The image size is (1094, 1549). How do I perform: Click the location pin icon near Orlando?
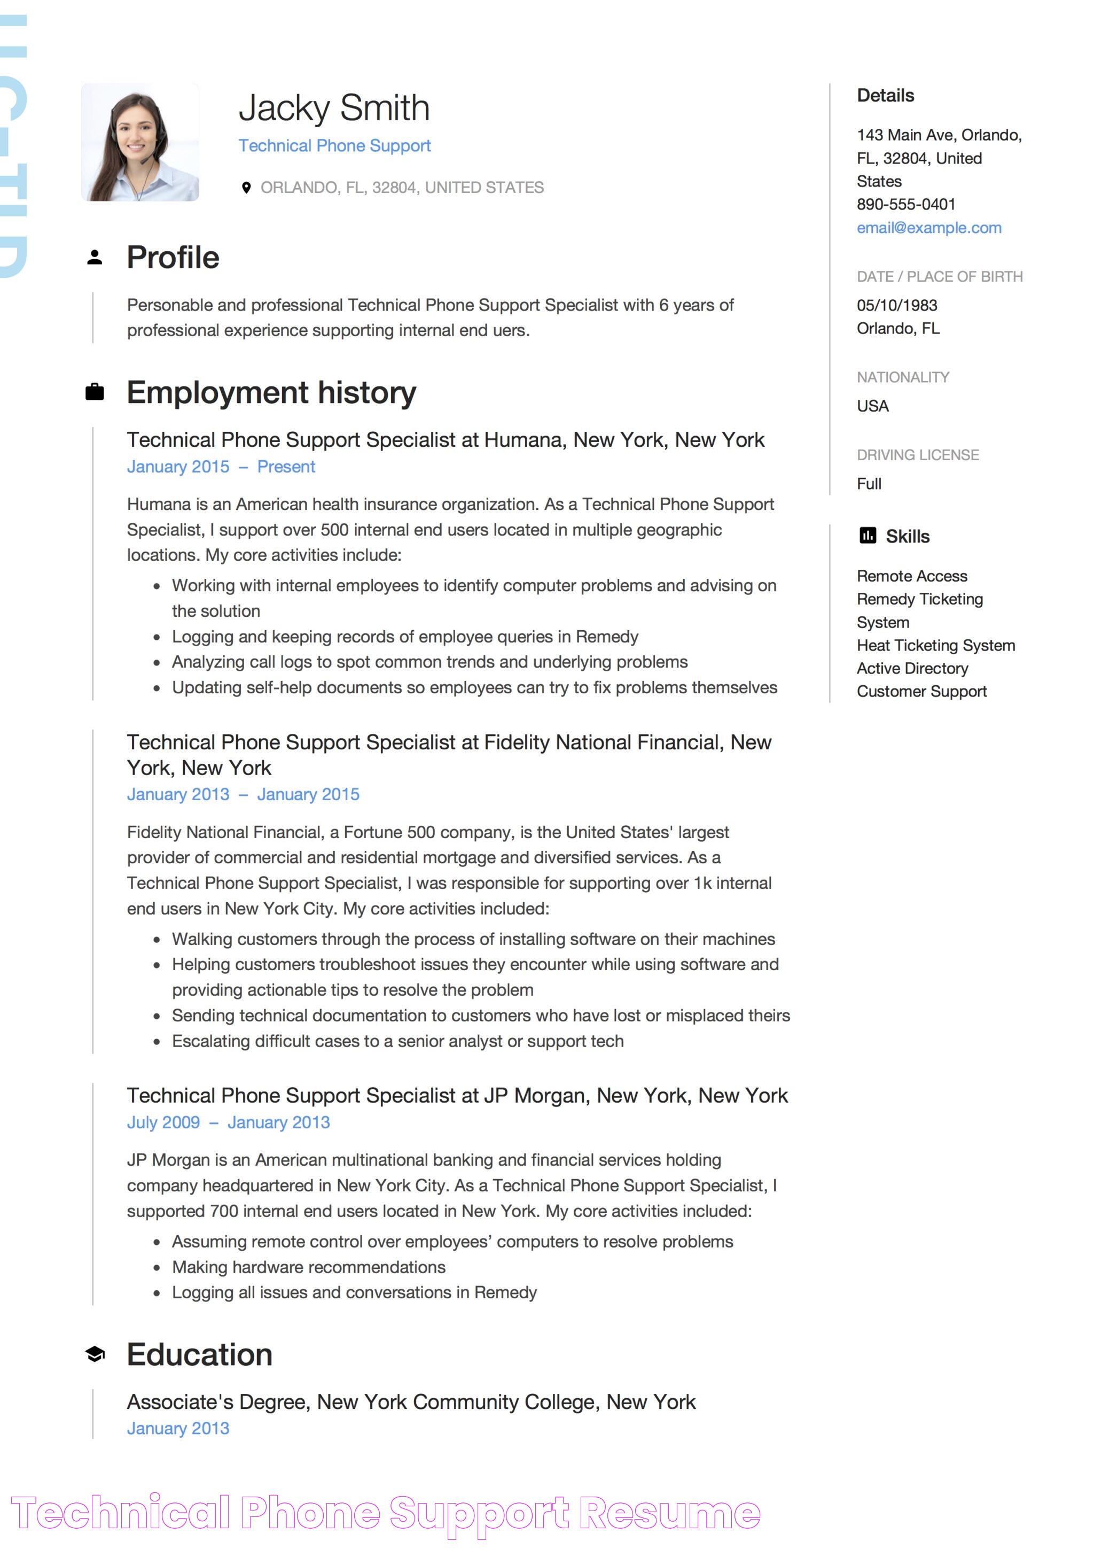247,186
